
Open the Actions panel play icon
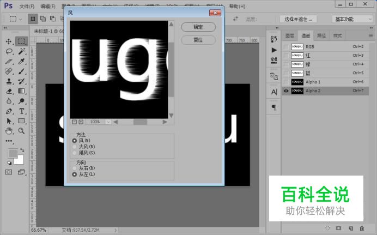(274, 50)
